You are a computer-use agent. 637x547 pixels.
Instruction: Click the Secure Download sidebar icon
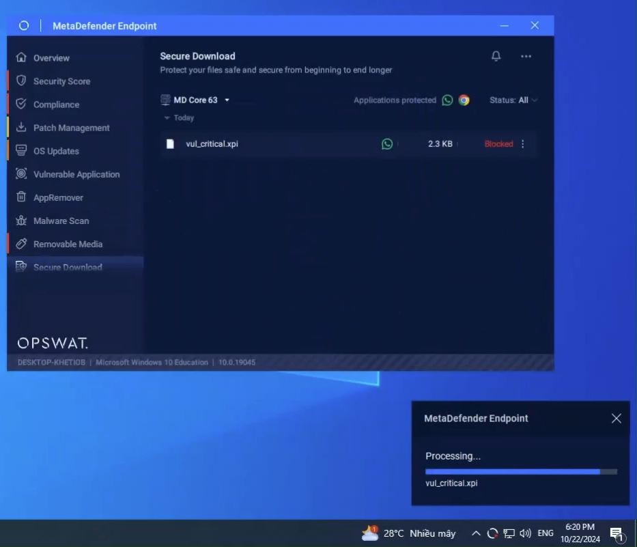pyautogui.click(x=21, y=266)
